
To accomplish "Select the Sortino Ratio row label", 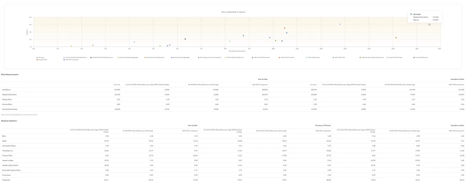I will tap(7, 104).
